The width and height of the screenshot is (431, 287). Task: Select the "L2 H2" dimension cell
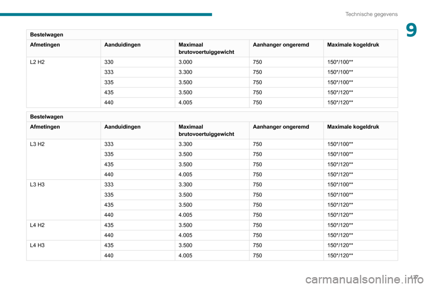tap(37, 62)
